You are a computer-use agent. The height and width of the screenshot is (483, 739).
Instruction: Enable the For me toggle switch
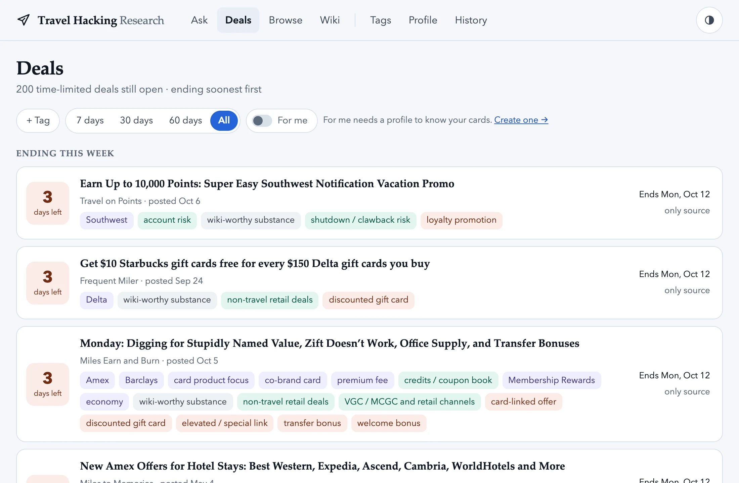pyautogui.click(x=262, y=120)
